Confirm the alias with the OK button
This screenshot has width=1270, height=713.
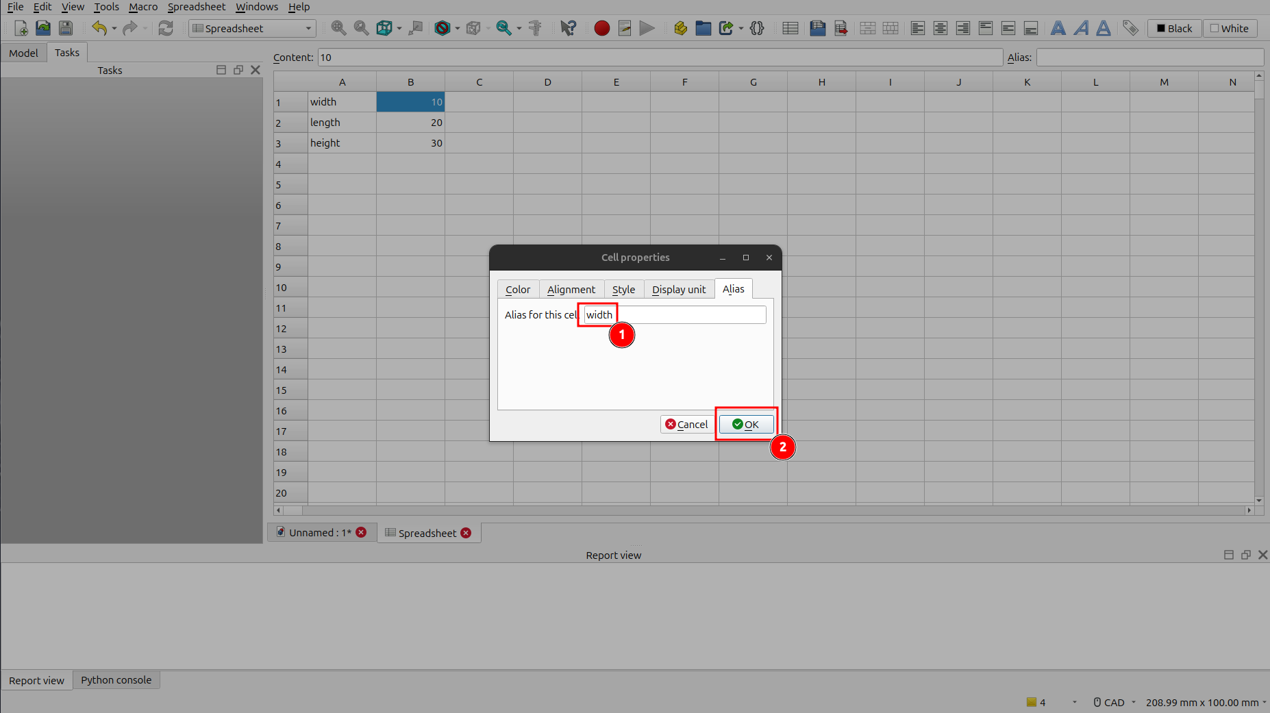coord(747,424)
